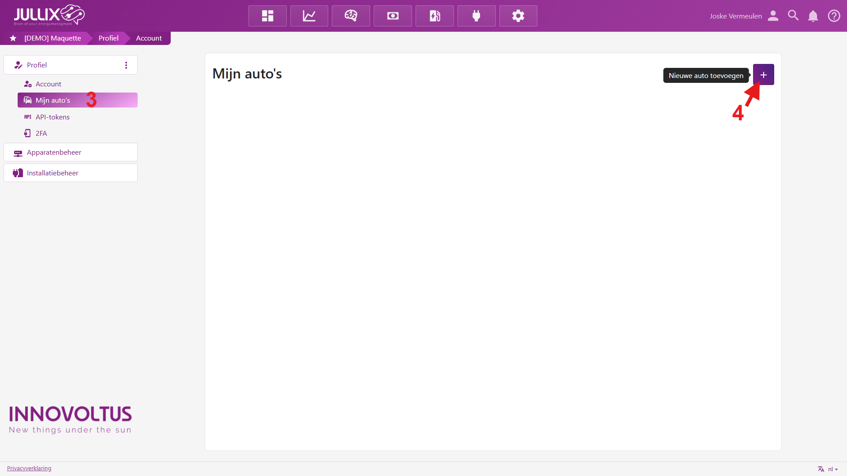Click the help question mark icon
847x476 pixels.
pyautogui.click(x=834, y=16)
